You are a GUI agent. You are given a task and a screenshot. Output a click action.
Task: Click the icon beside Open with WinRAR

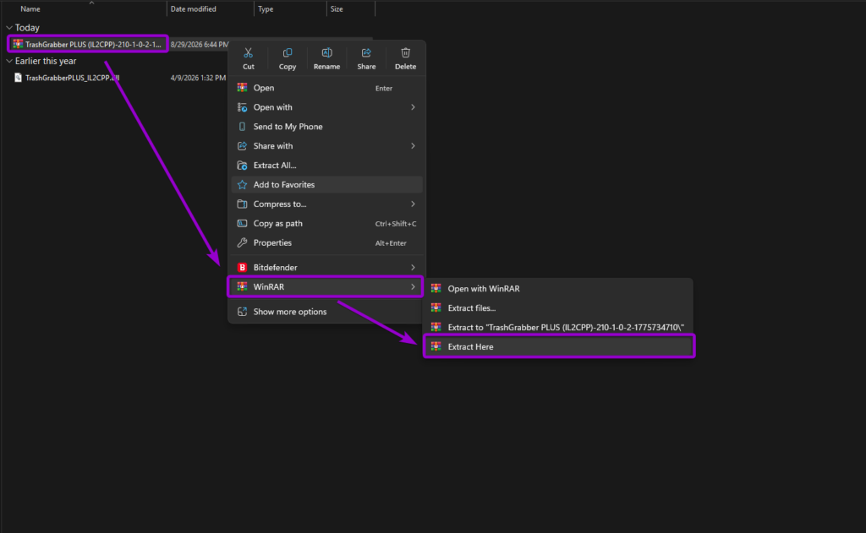tap(436, 288)
